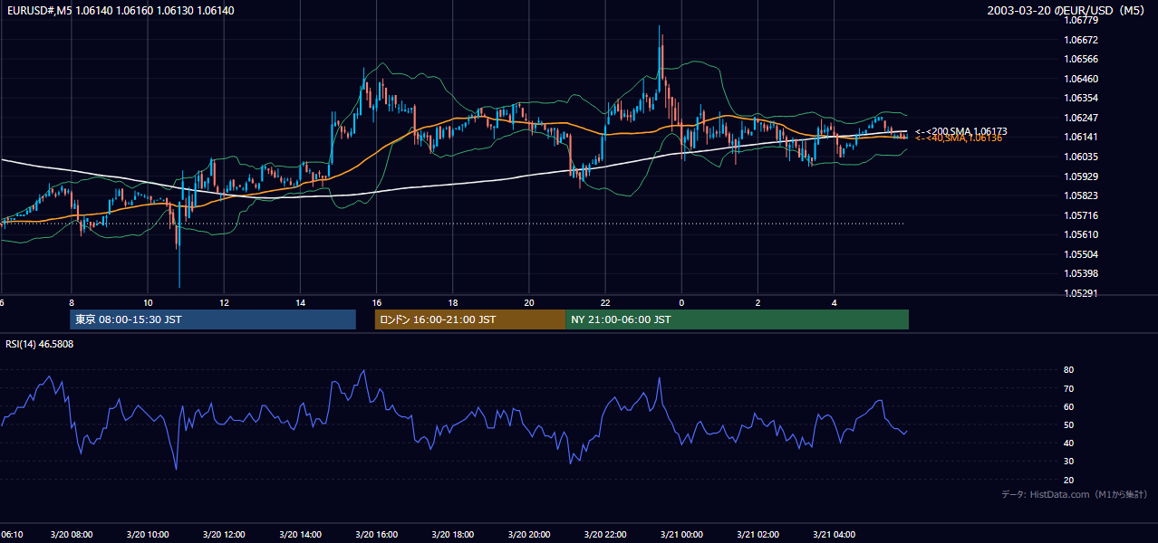Viewport: 1158px width, 543px height.
Task: Click hour label 8 under price chart
Action: pos(71,303)
